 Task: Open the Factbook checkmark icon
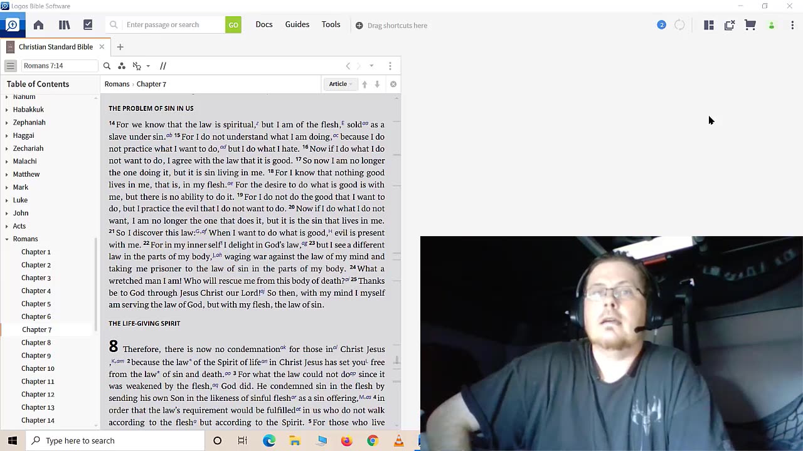(88, 25)
